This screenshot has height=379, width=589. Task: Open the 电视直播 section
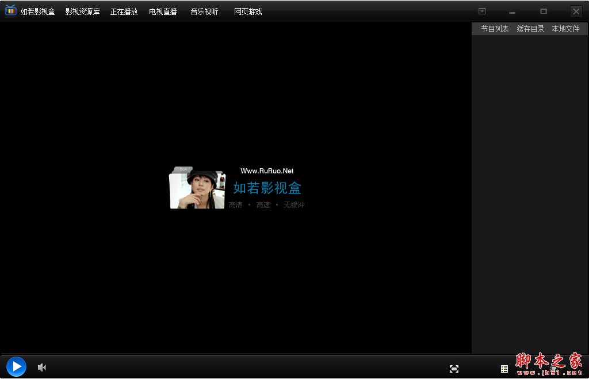[x=163, y=11]
